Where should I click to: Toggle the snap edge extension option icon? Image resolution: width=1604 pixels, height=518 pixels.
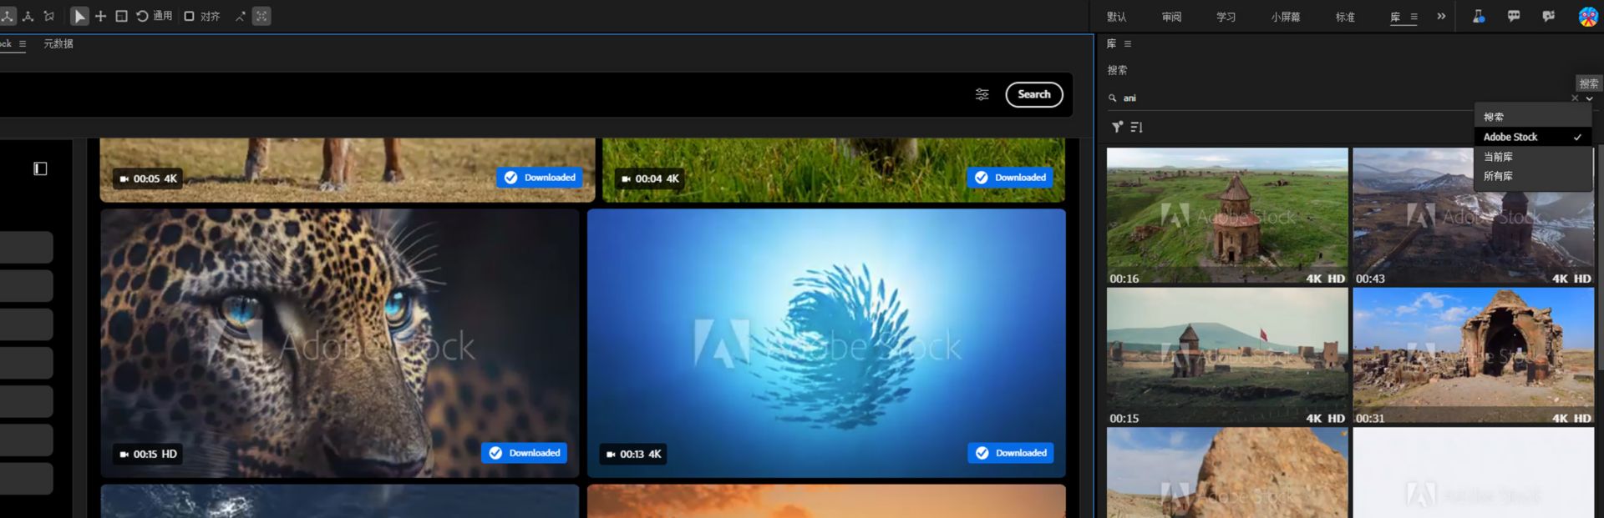pyautogui.click(x=241, y=16)
